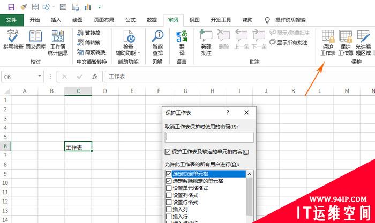Switch to the 数据 tab

(152, 20)
